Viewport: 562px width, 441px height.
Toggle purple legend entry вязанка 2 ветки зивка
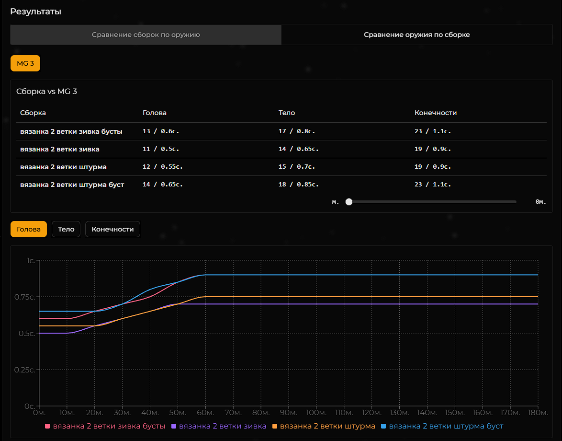click(x=219, y=426)
